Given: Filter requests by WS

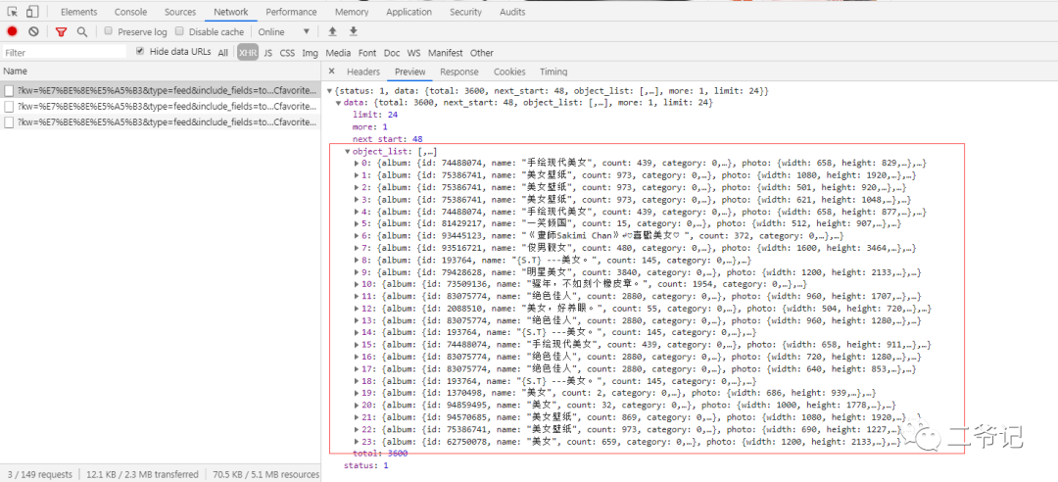Looking at the screenshot, I should (x=413, y=53).
